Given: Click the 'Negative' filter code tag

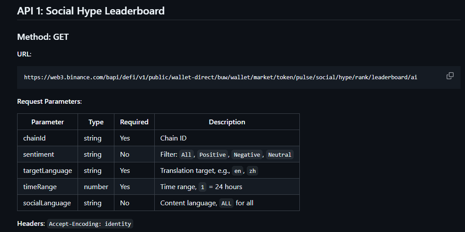Looking at the screenshot, I should pyautogui.click(x=247, y=155).
